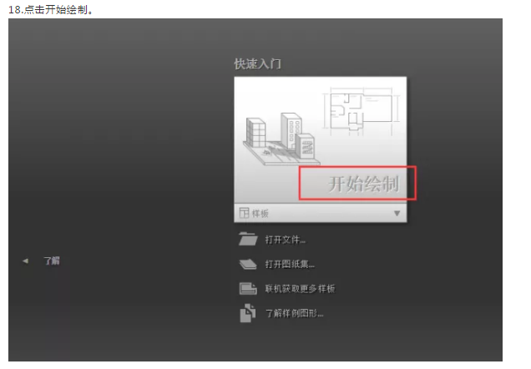
Task: Select 了解样例图形... text link
Action: 294,313
